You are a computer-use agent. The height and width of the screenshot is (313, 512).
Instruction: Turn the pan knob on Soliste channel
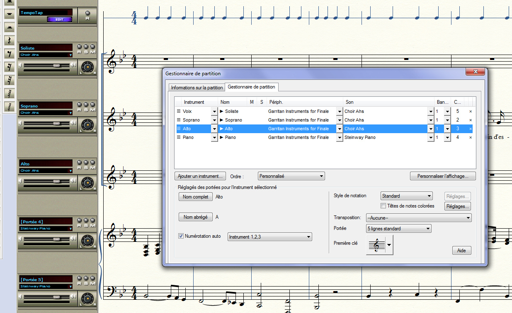[x=87, y=66]
